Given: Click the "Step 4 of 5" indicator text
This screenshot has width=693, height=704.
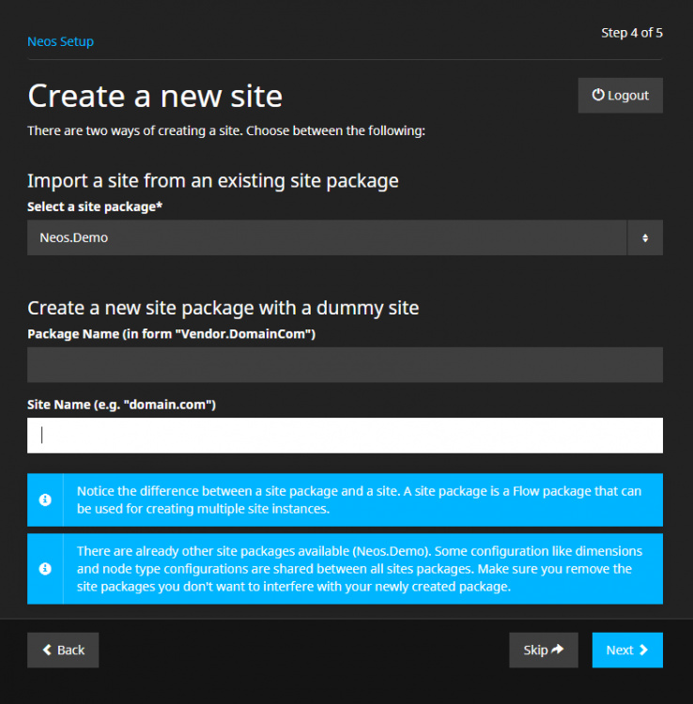Looking at the screenshot, I should pyautogui.click(x=632, y=33).
